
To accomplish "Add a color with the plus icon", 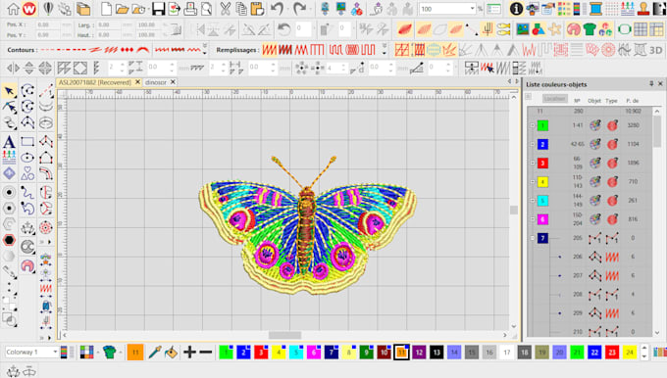I will 189,353.
